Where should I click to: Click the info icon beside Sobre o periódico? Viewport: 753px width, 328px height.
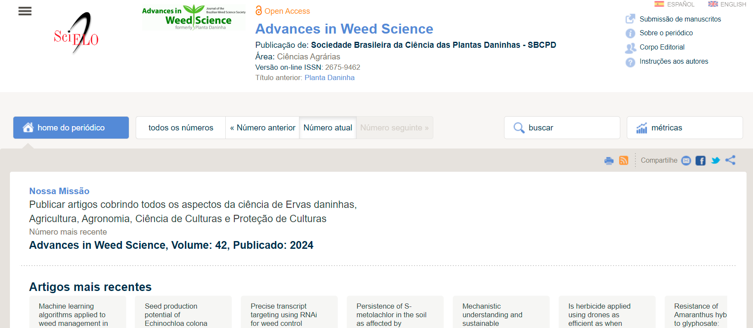coord(630,33)
